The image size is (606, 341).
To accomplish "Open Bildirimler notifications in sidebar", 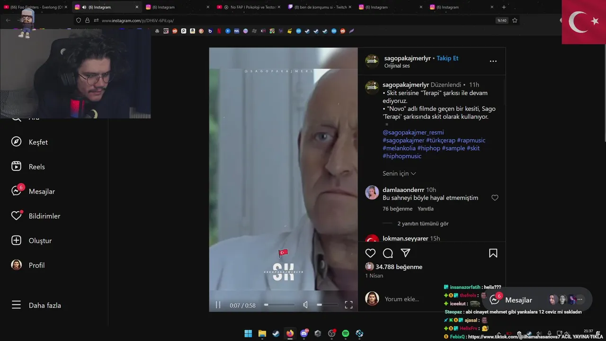I will coord(36,216).
